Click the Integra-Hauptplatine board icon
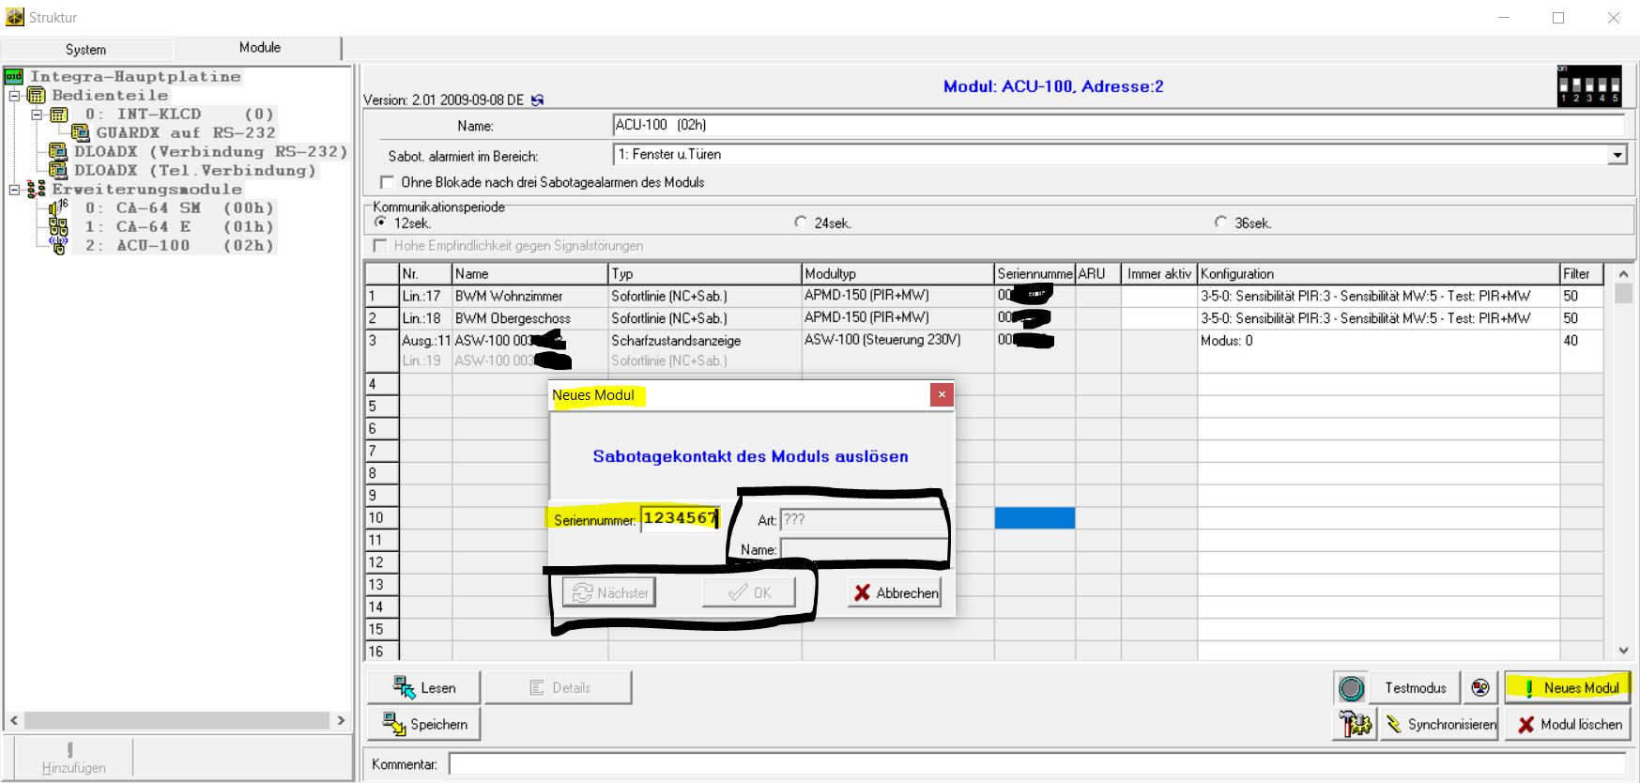 [x=14, y=77]
